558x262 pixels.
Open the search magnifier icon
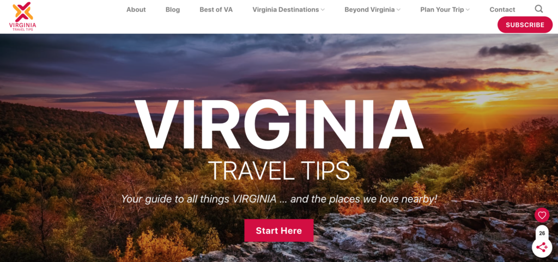click(539, 9)
